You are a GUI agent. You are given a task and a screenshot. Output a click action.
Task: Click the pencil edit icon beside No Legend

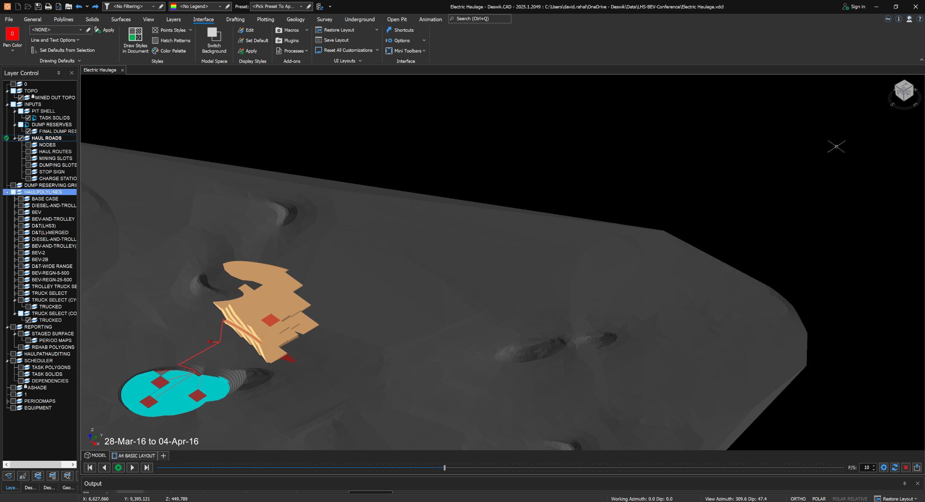[228, 7]
